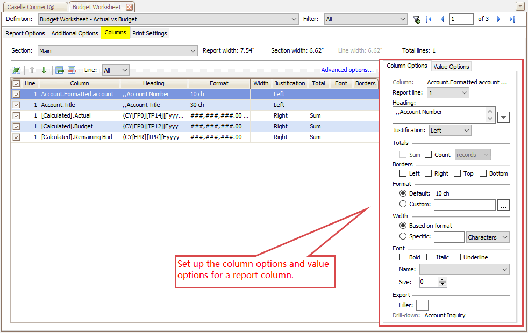Sort by the Column header

(80, 83)
